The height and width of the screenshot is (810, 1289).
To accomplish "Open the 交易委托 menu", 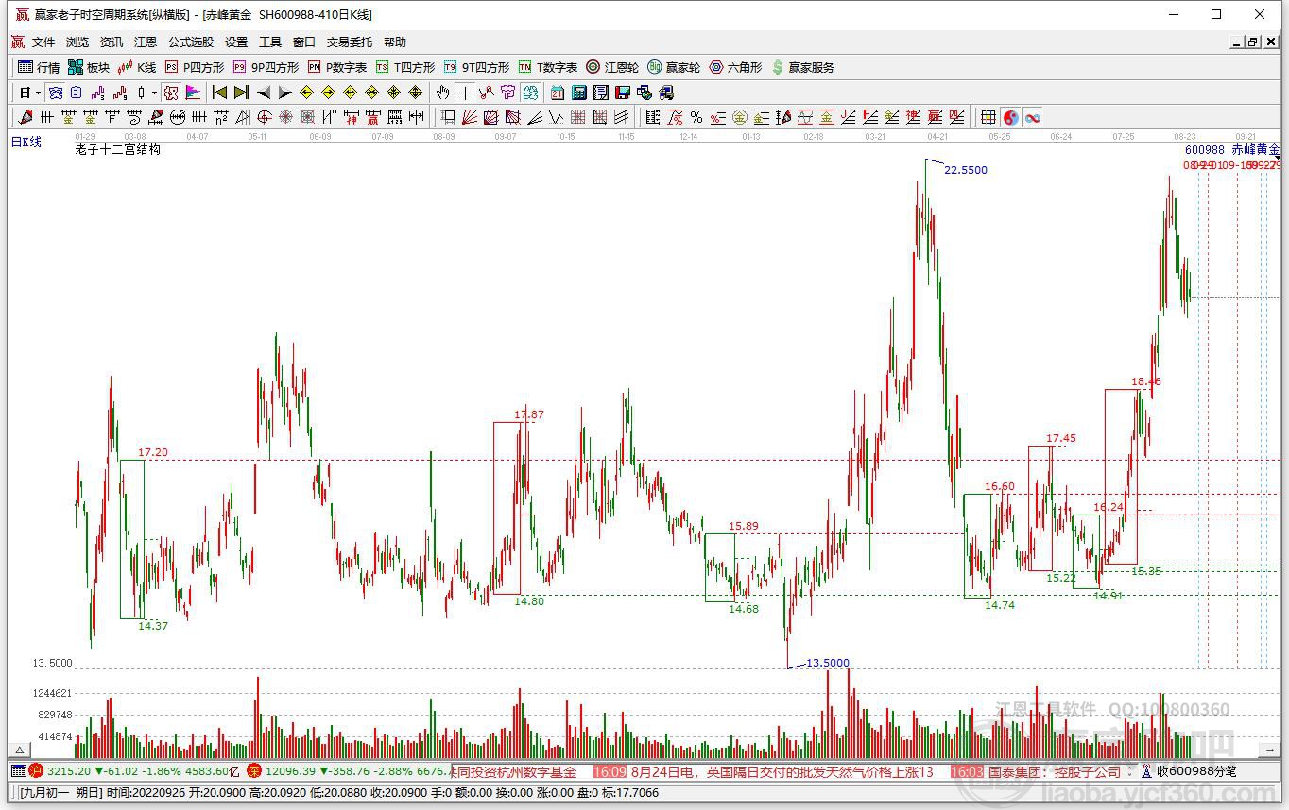I will pyautogui.click(x=350, y=42).
